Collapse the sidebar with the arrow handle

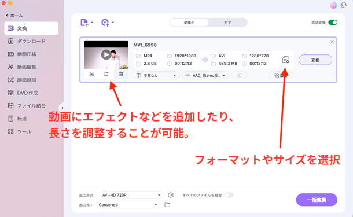coord(62,108)
